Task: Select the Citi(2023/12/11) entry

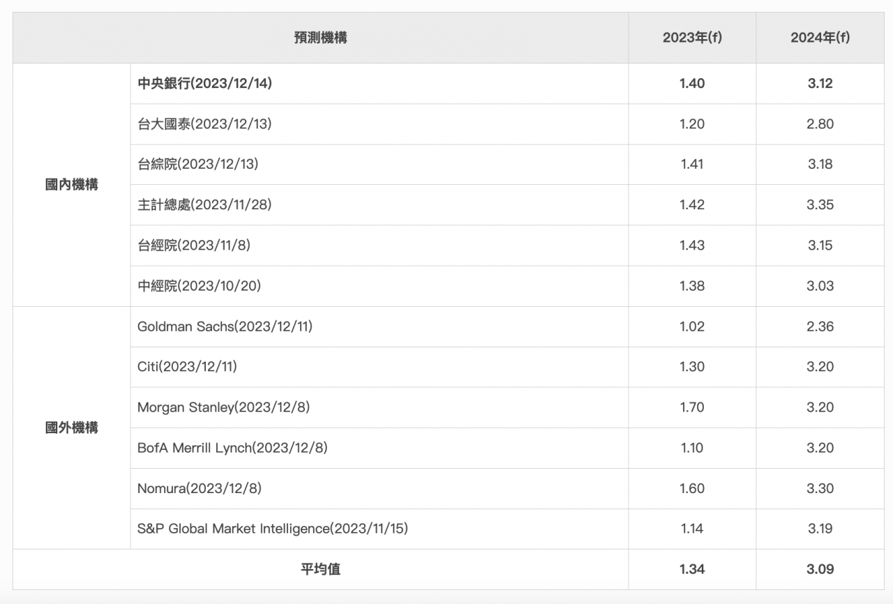Action: (x=187, y=367)
